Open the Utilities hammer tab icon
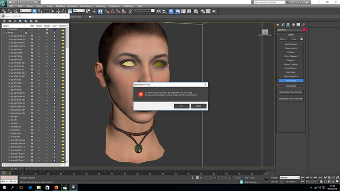340x191 pixels. coord(303,25)
